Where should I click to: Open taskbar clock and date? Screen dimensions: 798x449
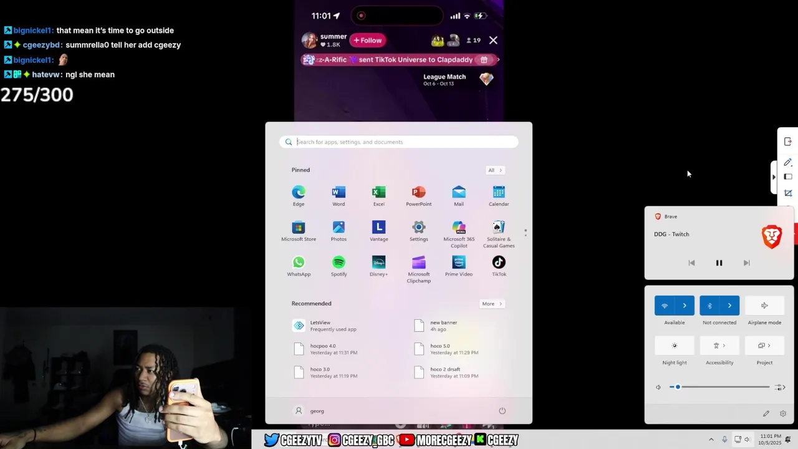coord(771,440)
